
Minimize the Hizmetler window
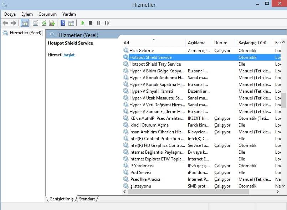[x=257, y=4]
